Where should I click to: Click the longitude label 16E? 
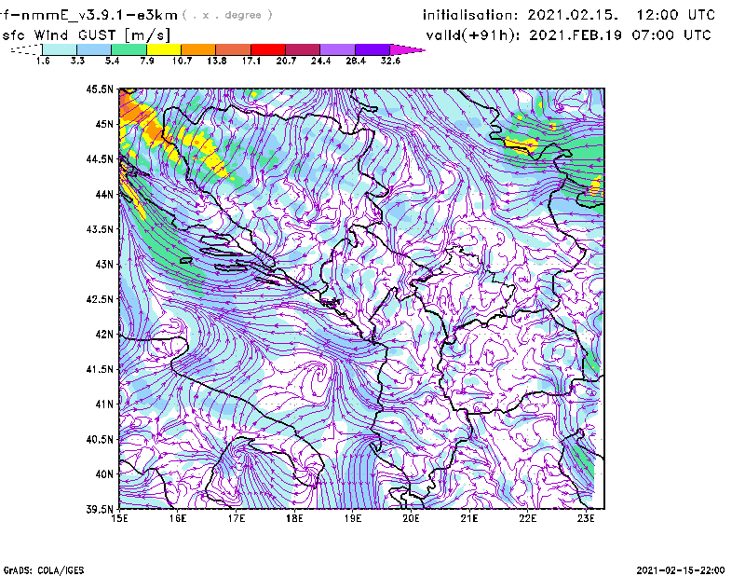pos(178,518)
